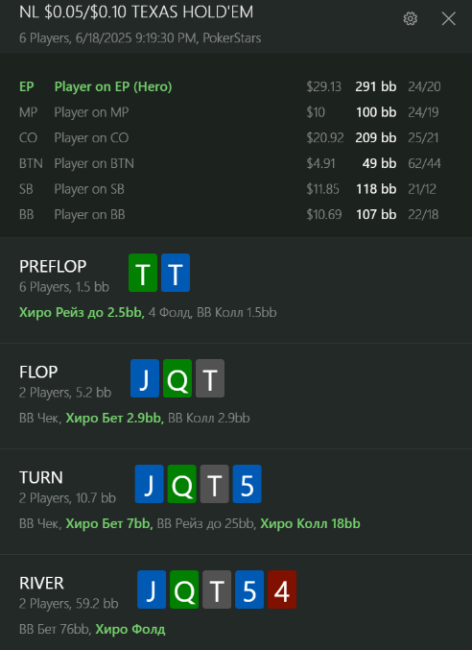Click the RIVER section heading
Image resolution: width=472 pixels, height=650 pixels.
click(x=41, y=583)
